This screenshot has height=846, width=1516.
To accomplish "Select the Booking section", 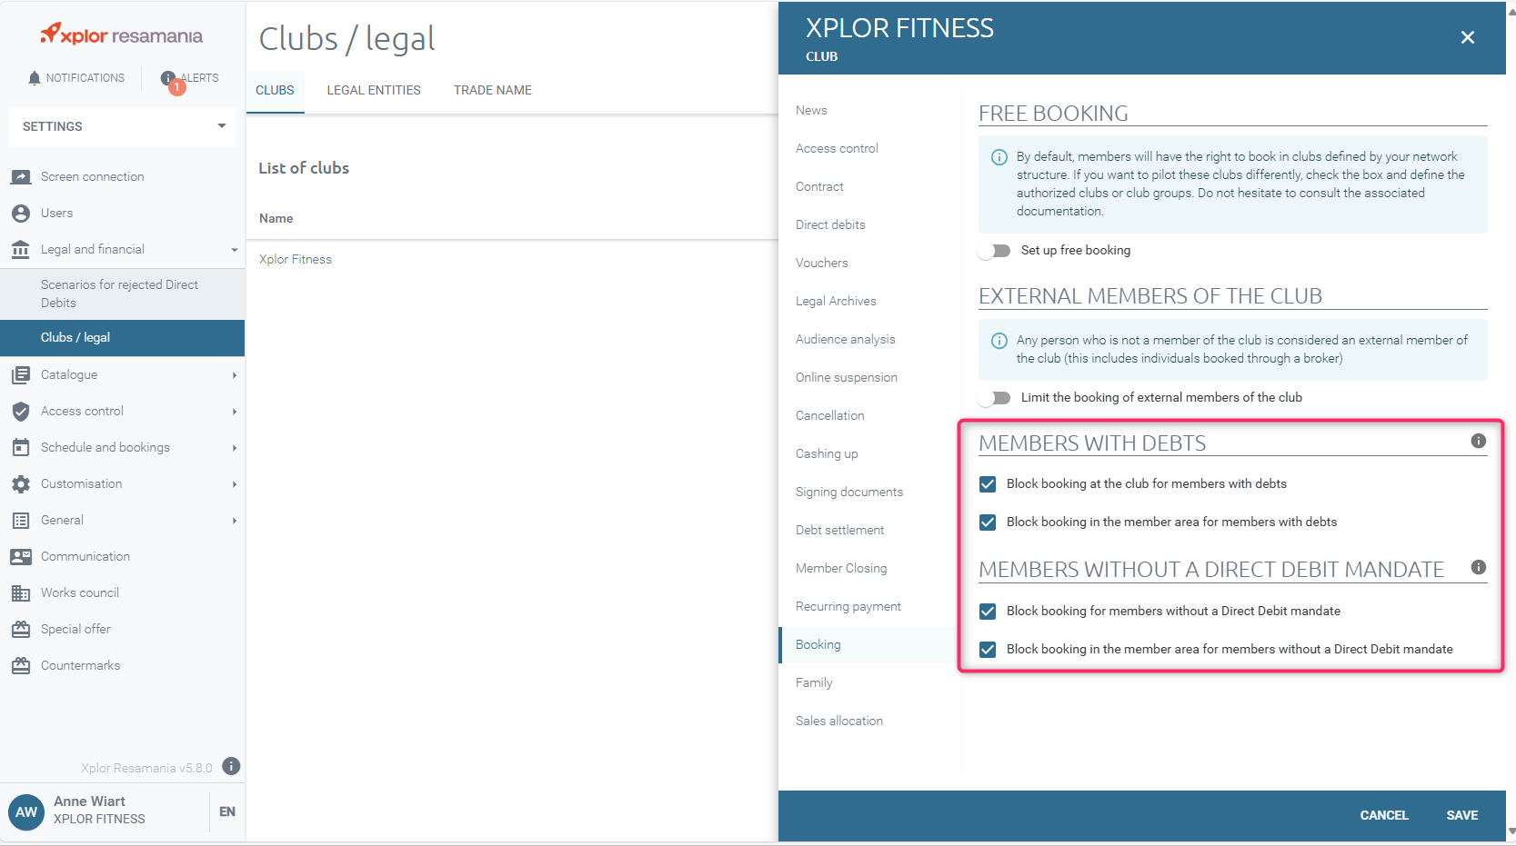I will (869, 644).
